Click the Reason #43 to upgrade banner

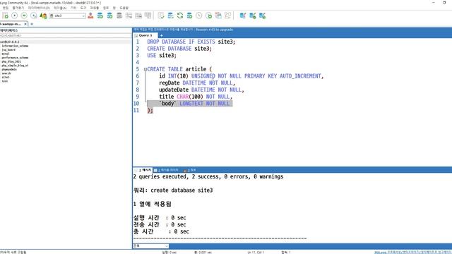[214, 30]
